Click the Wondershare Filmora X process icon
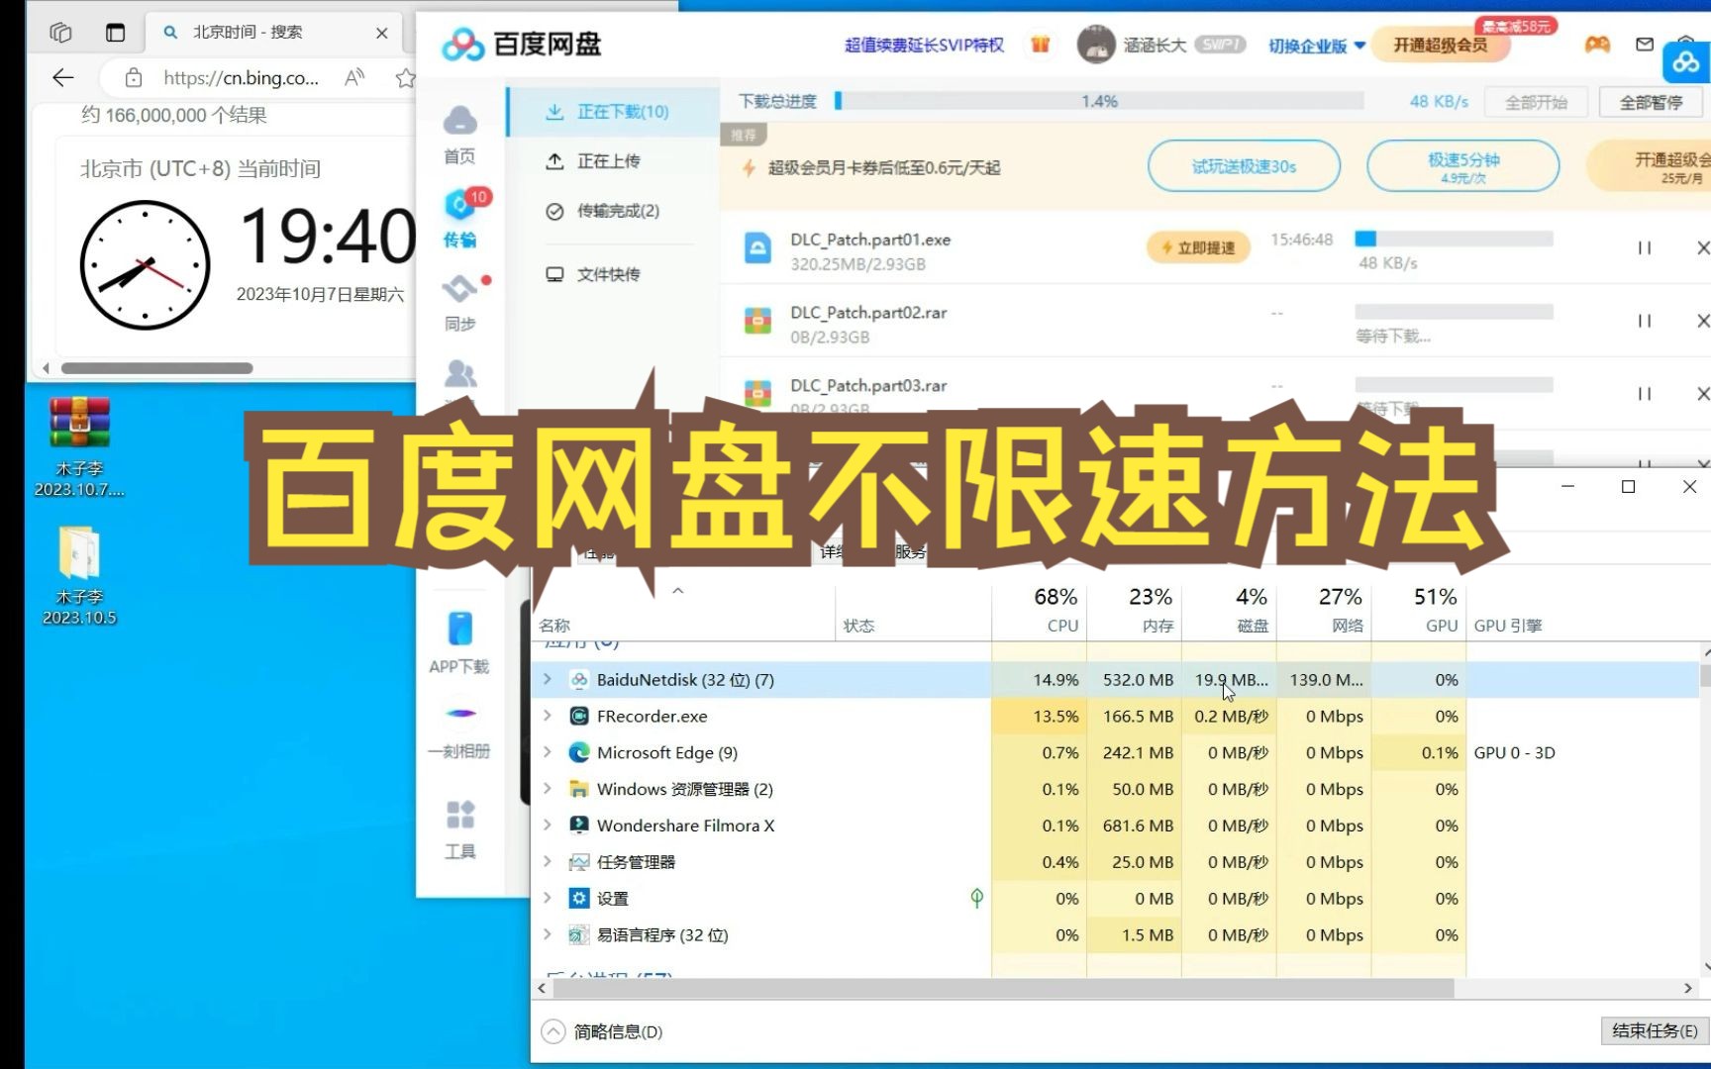This screenshot has height=1069, width=1711. [x=579, y=826]
